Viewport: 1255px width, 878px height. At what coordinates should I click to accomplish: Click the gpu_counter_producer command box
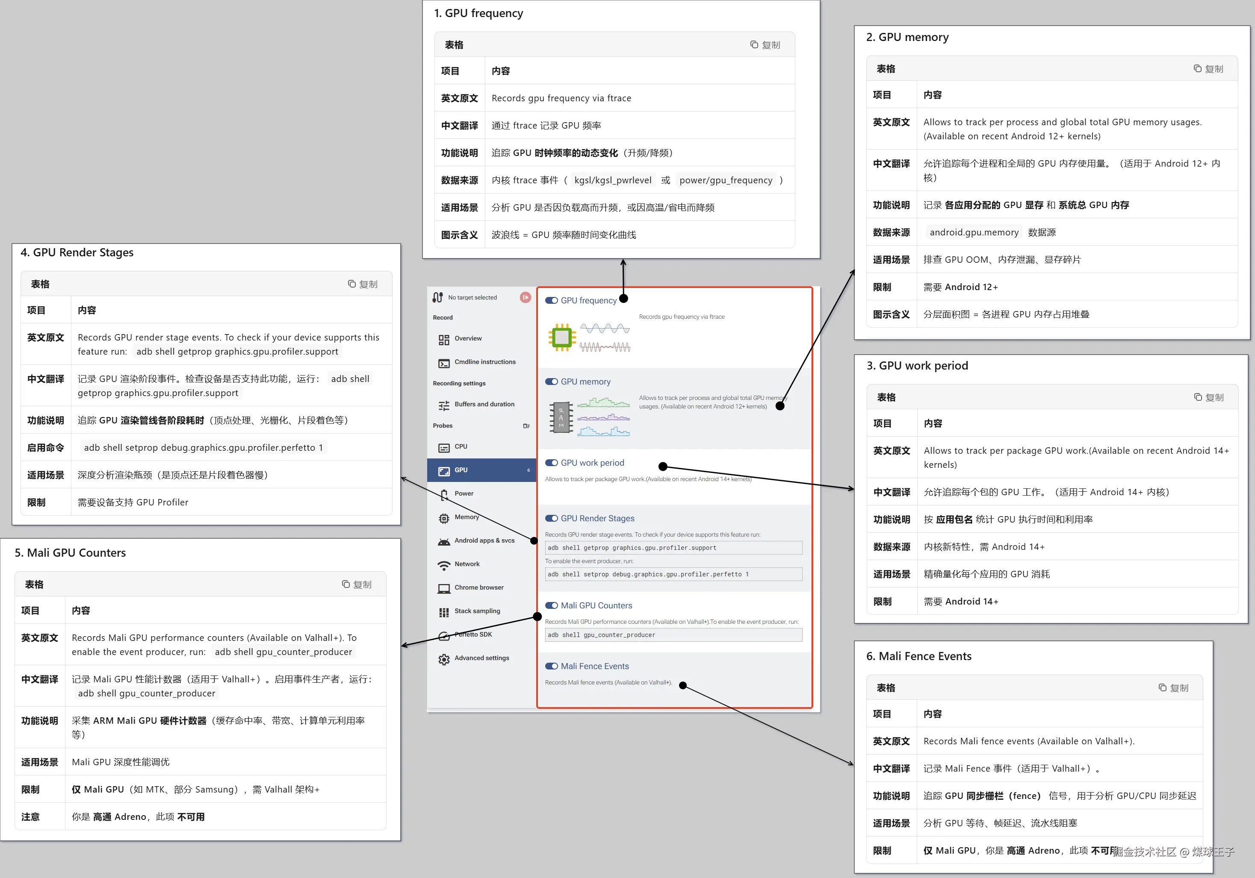click(x=673, y=635)
